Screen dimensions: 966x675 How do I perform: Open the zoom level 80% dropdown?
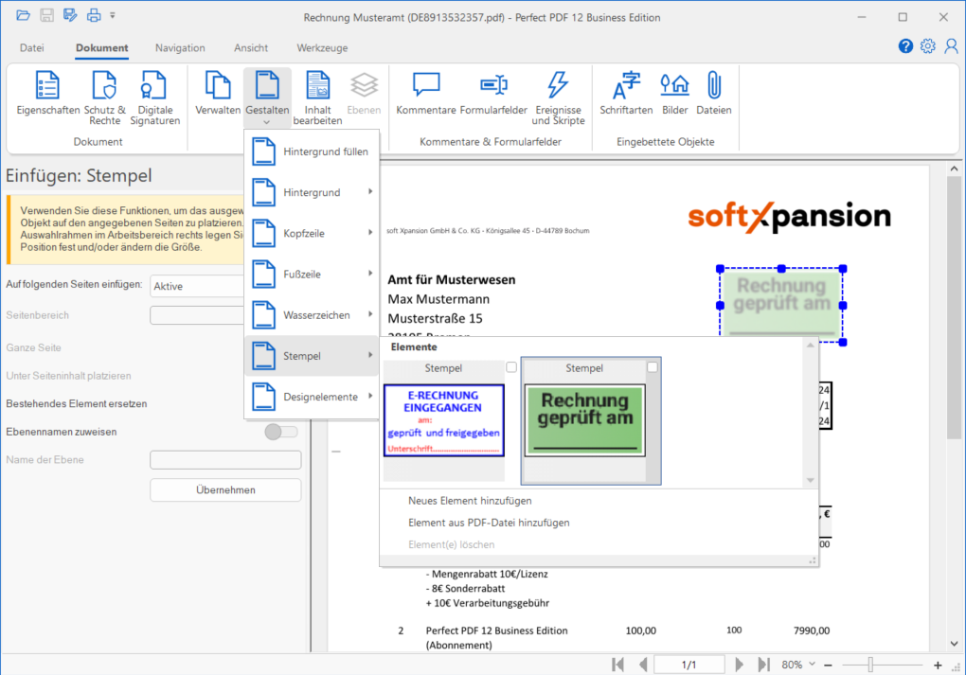tap(797, 665)
